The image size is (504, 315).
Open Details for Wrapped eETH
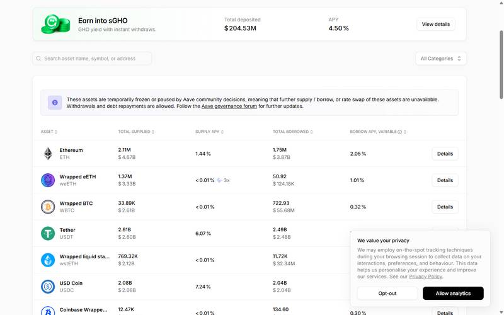pos(445,180)
